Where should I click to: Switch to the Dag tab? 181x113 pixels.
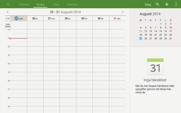(x=56, y=4)
